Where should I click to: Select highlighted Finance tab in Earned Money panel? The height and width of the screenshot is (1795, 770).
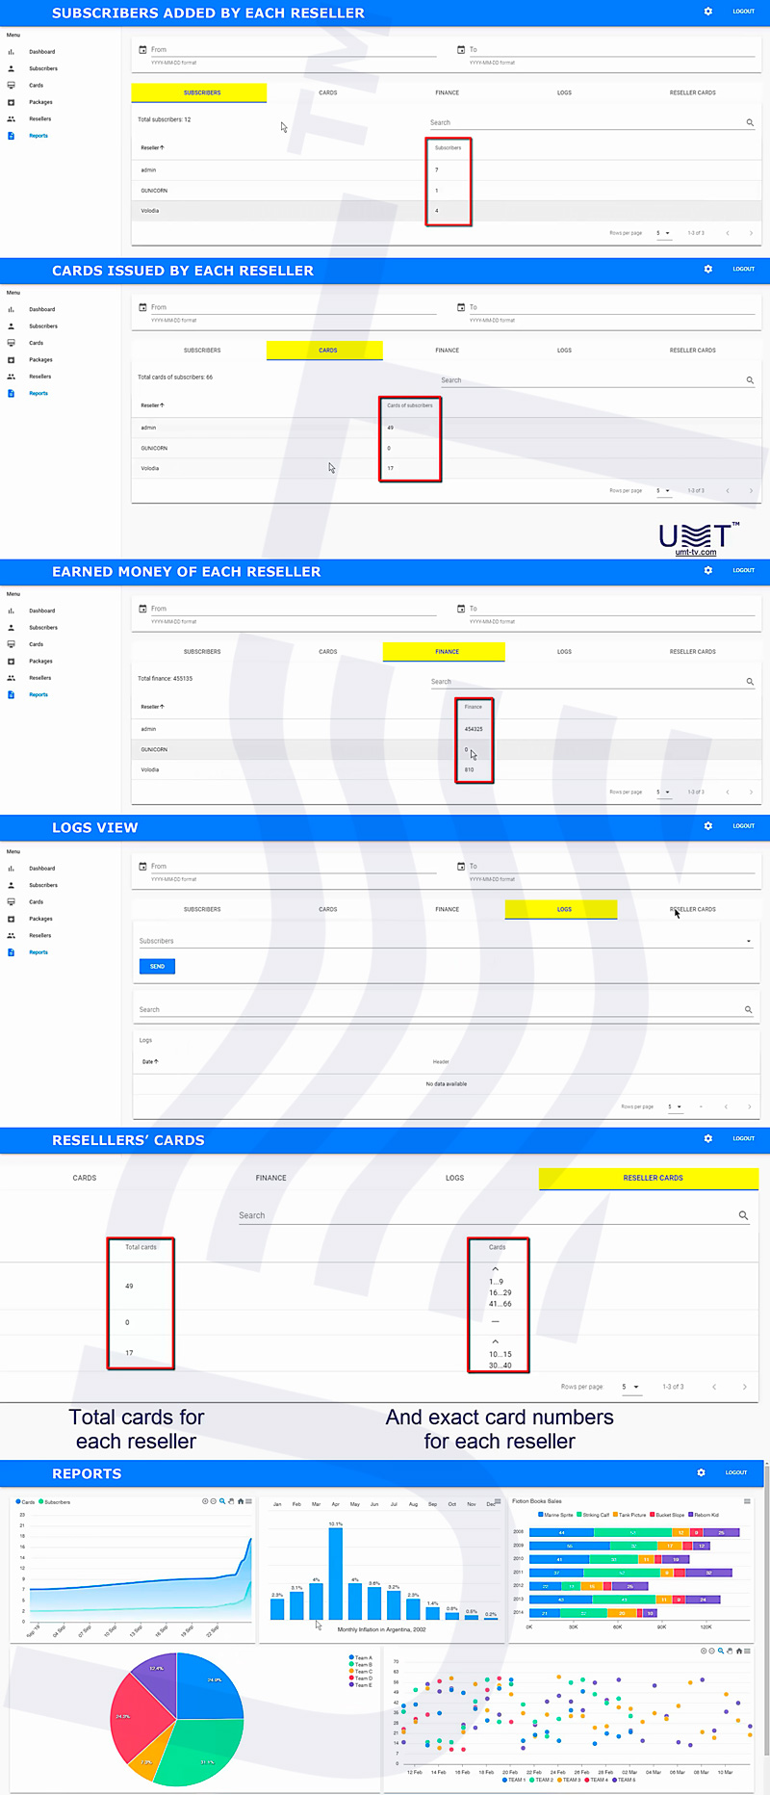click(444, 652)
